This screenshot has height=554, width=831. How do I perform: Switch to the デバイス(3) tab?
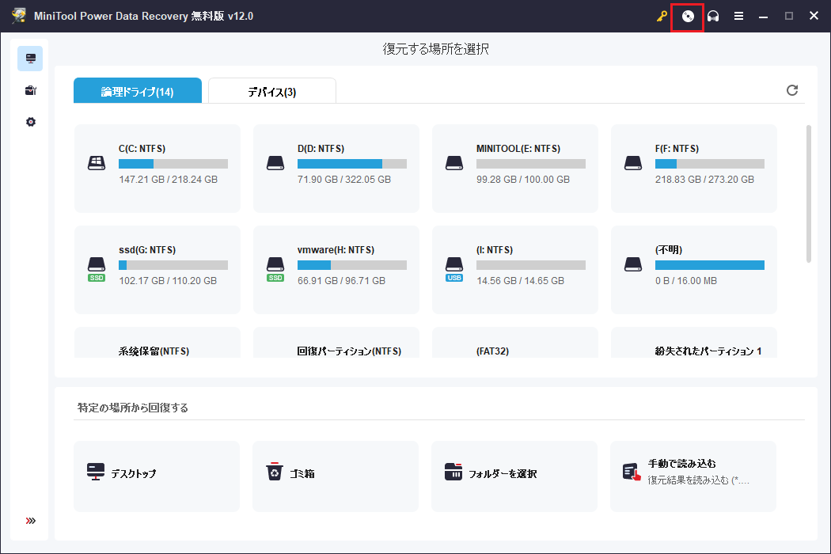click(x=271, y=92)
